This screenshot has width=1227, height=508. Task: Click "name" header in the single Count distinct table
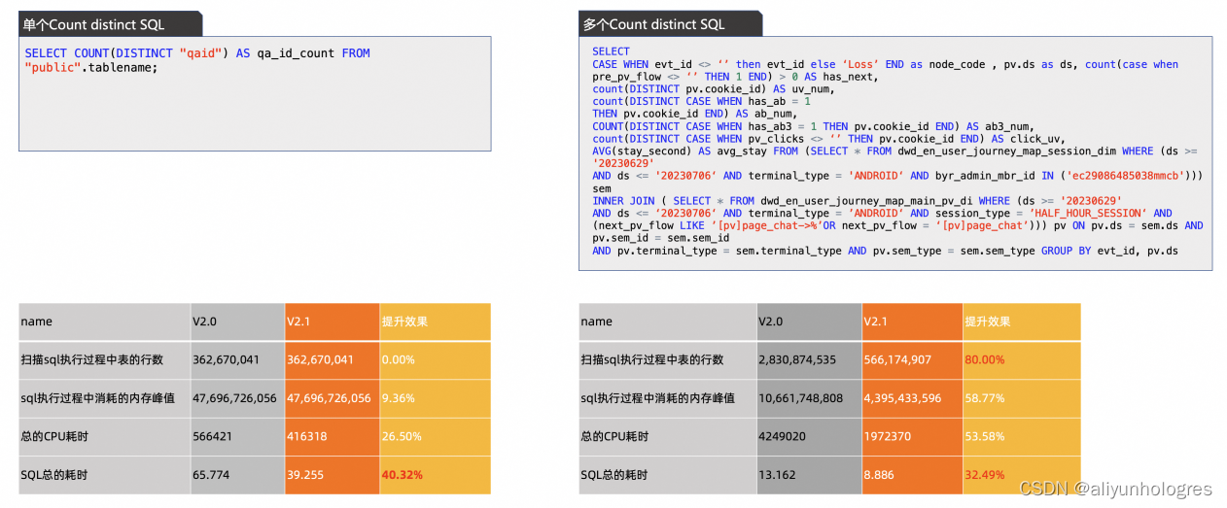tap(104, 322)
